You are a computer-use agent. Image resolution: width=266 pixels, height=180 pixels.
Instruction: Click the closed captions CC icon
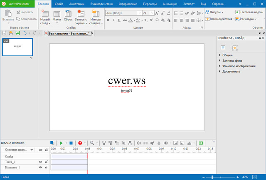tap(201, 142)
